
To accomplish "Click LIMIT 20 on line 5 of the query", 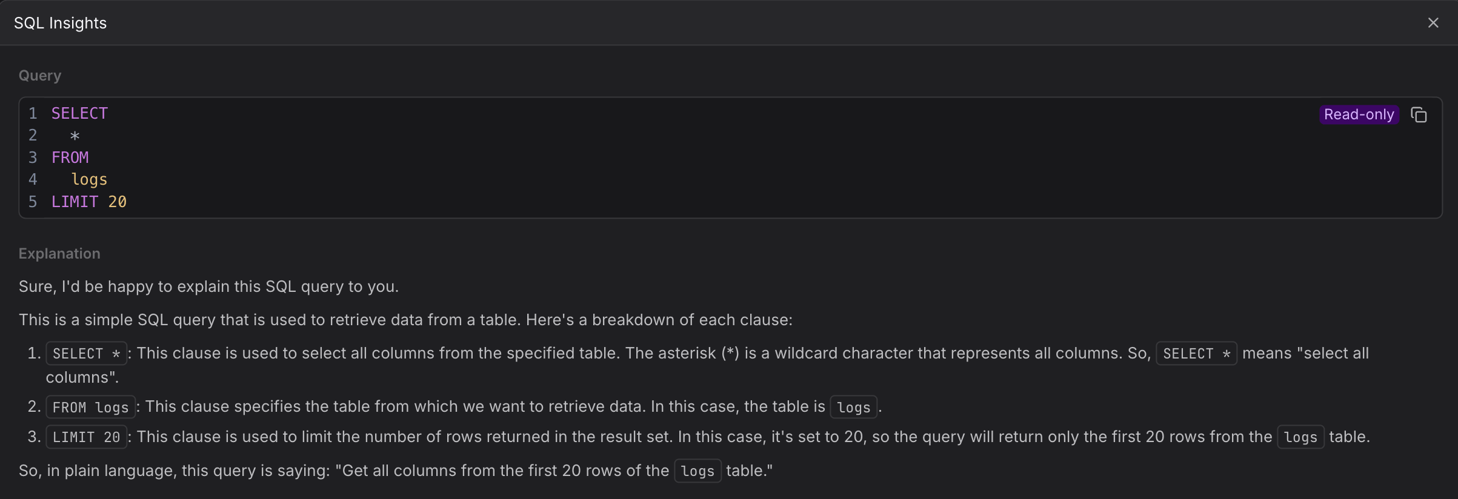I will (x=88, y=202).
